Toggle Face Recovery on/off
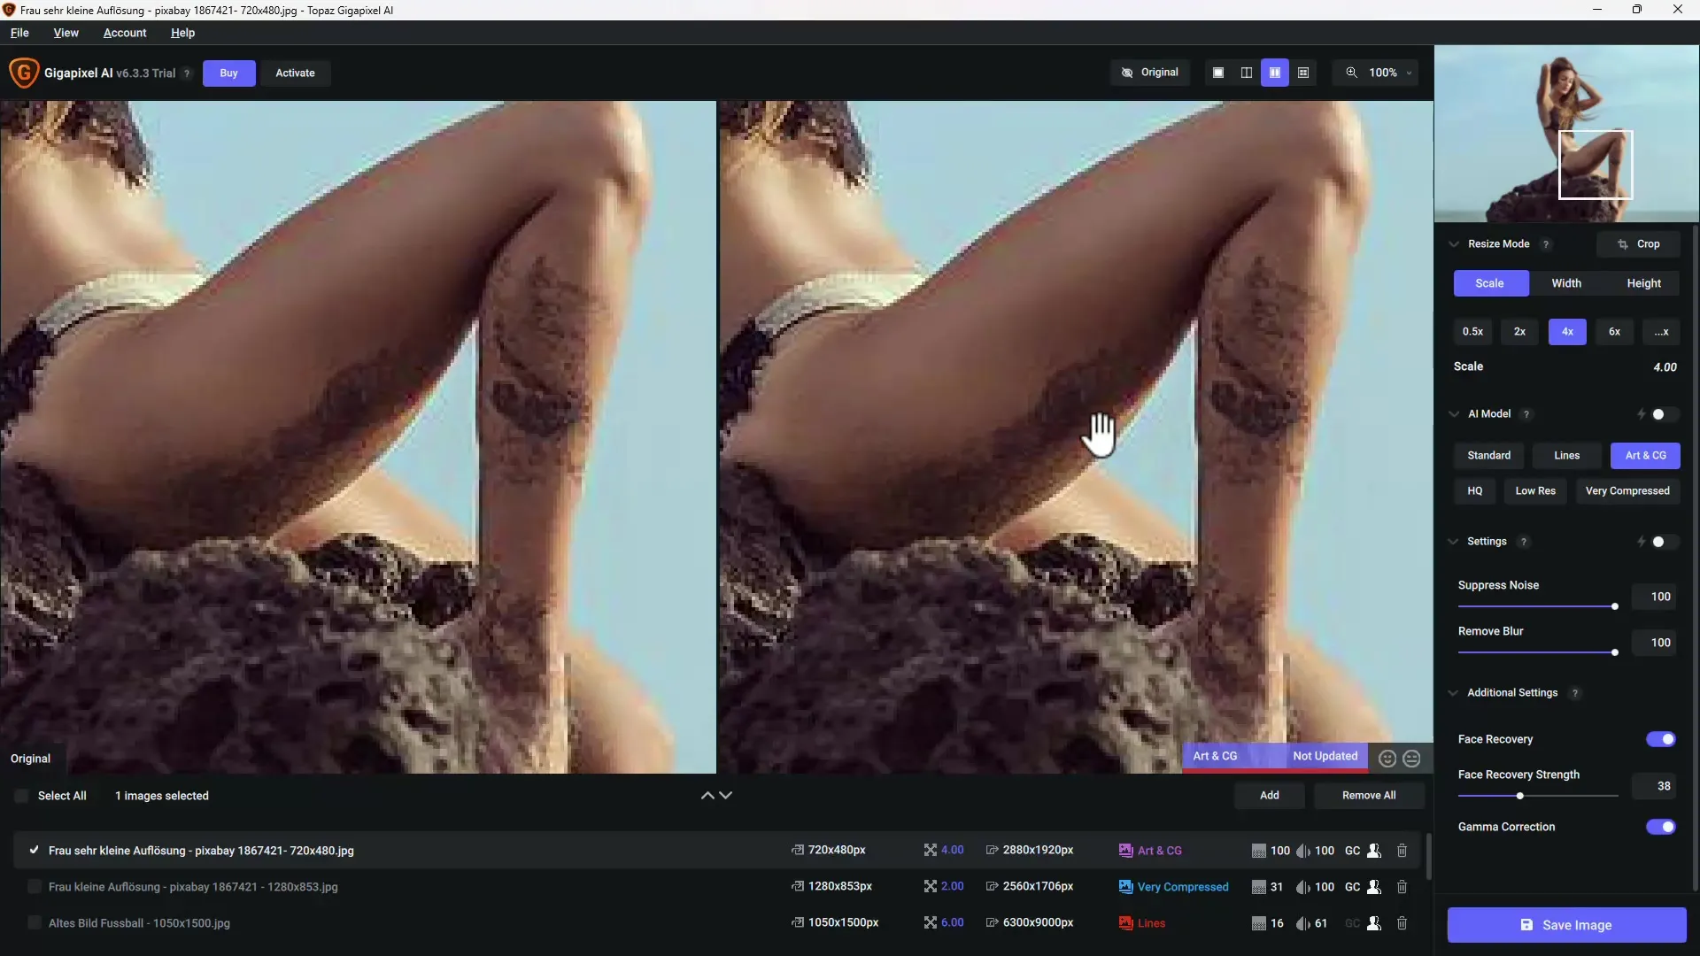1700x956 pixels. tap(1661, 737)
